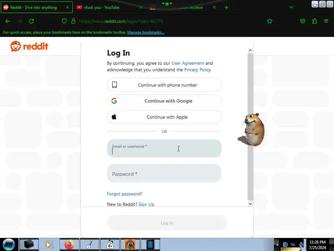The width and height of the screenshot is (334, 251).
Task: Choose Continue with Apple
Action: pos(164,117)
